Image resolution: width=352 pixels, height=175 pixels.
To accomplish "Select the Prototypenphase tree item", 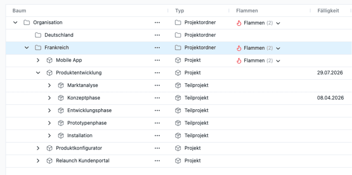I will pos(87,123).
